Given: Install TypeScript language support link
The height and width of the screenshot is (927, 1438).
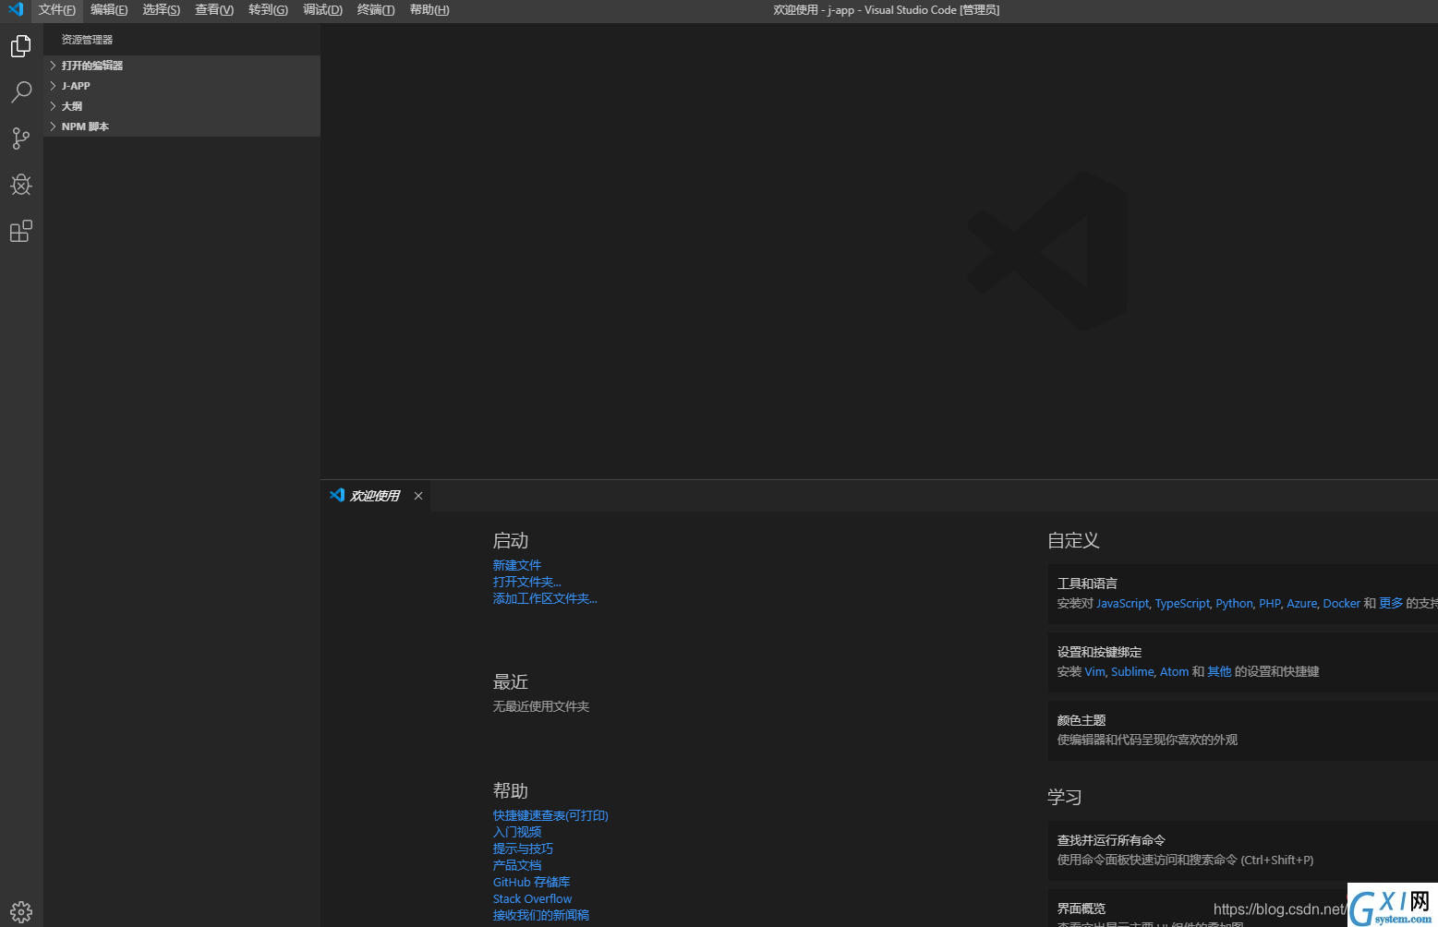Looking at the screenshot, I should click(x=1182, y=603).
